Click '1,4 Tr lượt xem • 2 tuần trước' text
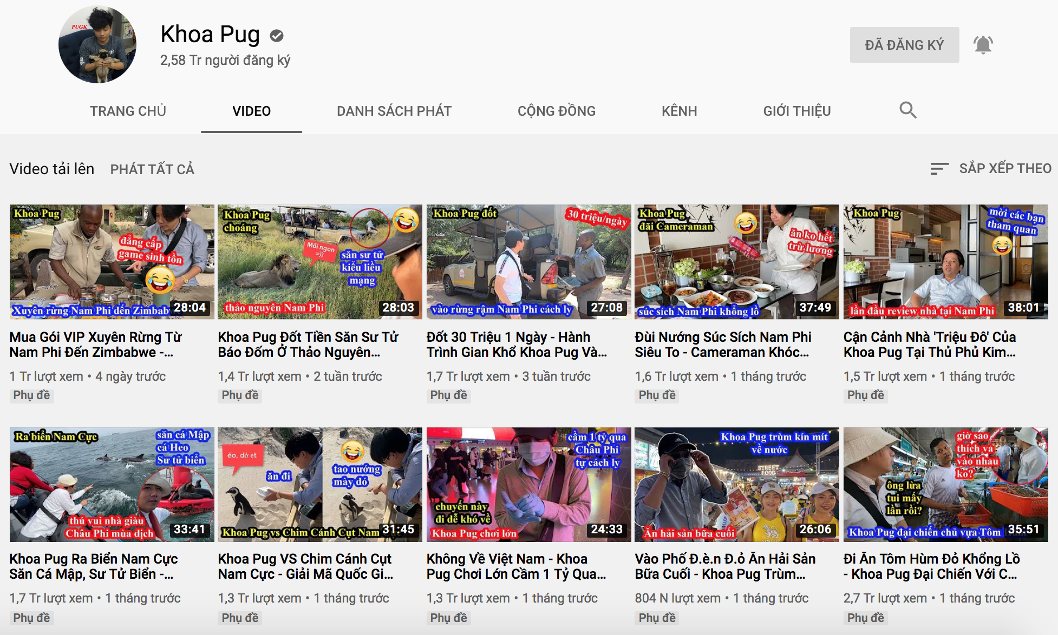Screen dimensions: 1058x635 pyautogui.click(x=300, y=376)
